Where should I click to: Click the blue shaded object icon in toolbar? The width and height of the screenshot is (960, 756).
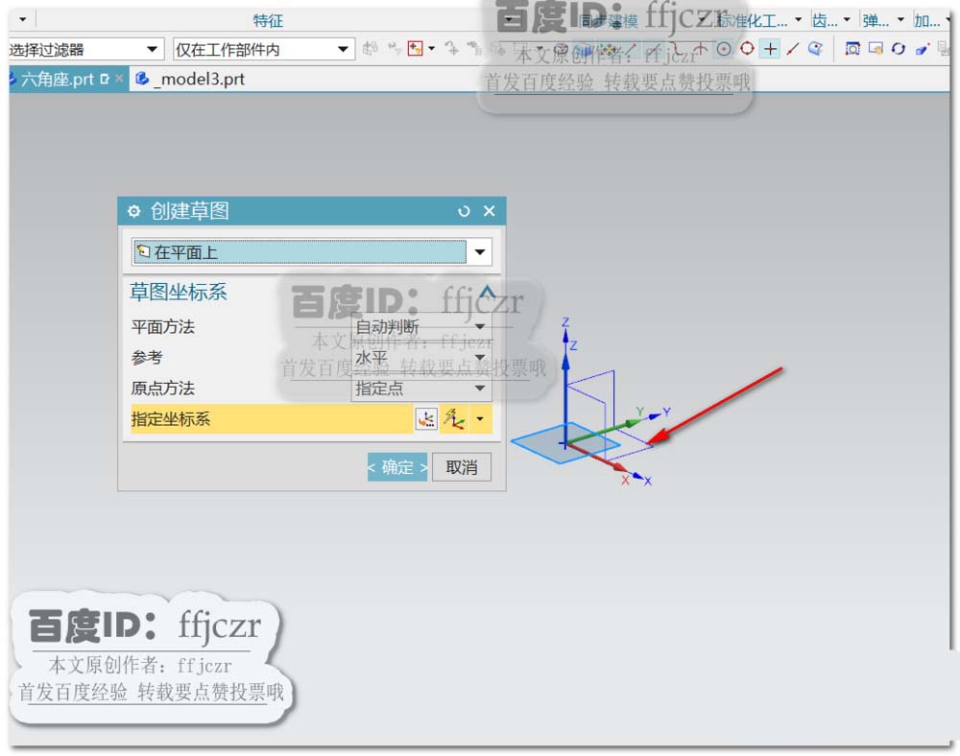tap(922, 49)
